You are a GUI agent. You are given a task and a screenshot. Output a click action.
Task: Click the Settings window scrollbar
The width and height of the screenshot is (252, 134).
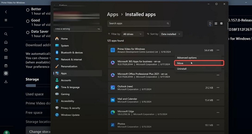pyautogui.click(x=228, y=25)
